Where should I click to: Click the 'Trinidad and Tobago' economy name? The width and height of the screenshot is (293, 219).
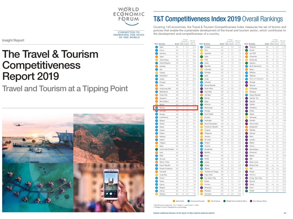[211, 172]
